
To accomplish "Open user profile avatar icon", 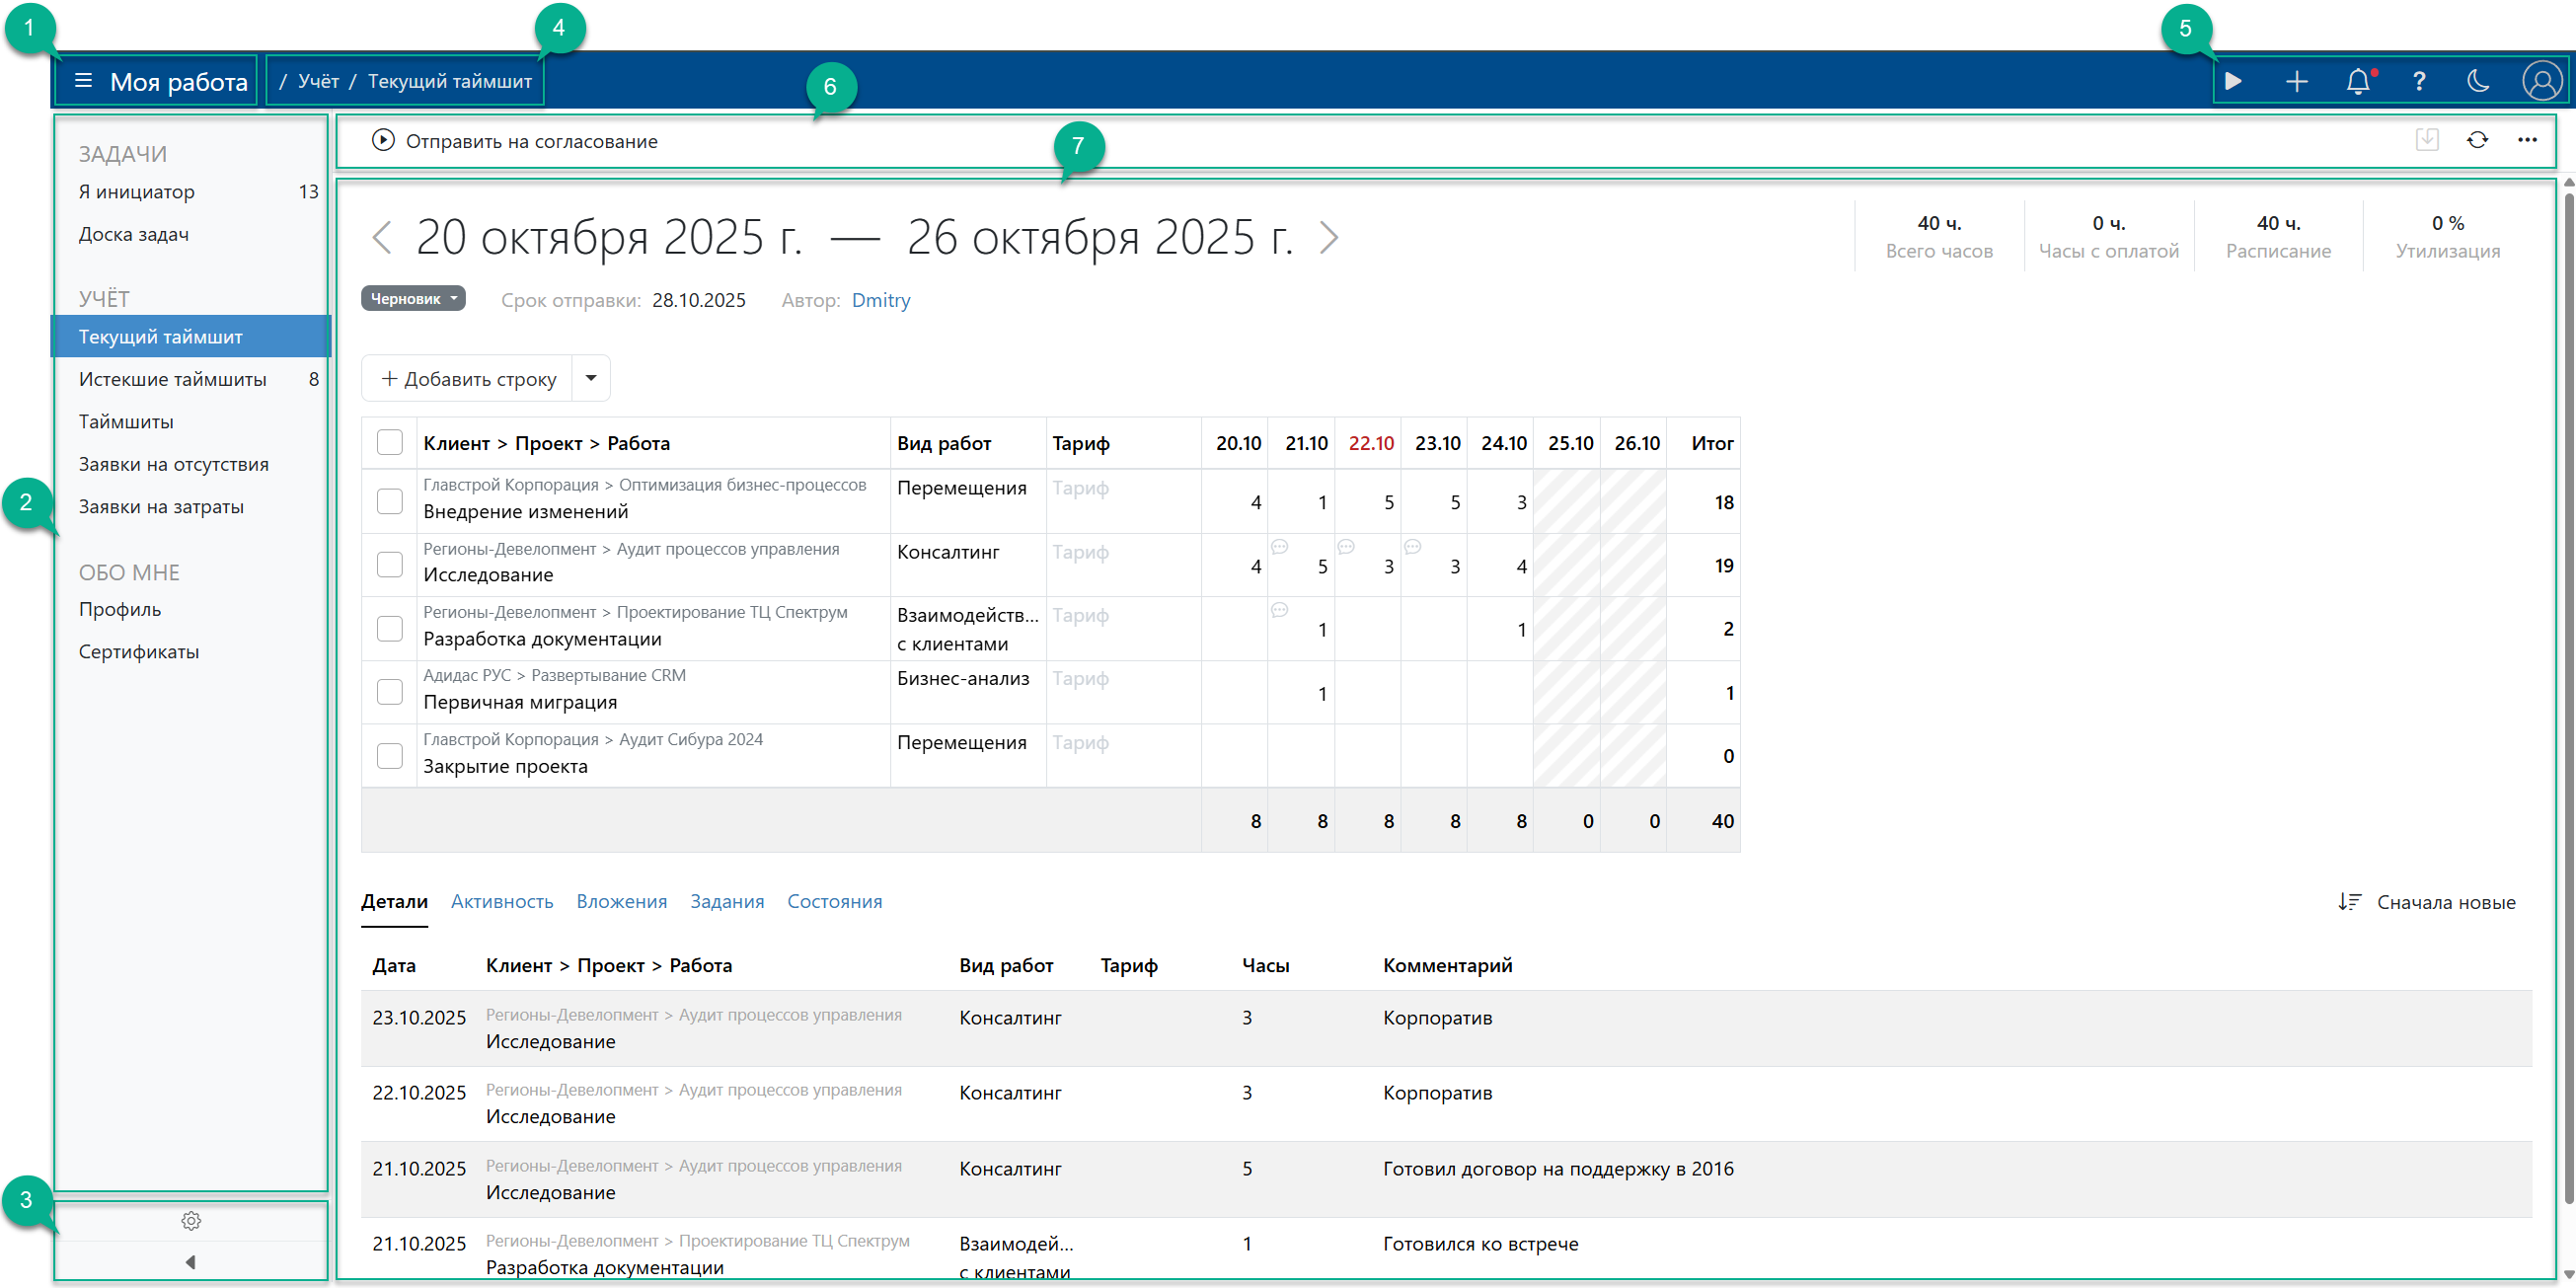I will (x=2541, y=81).
